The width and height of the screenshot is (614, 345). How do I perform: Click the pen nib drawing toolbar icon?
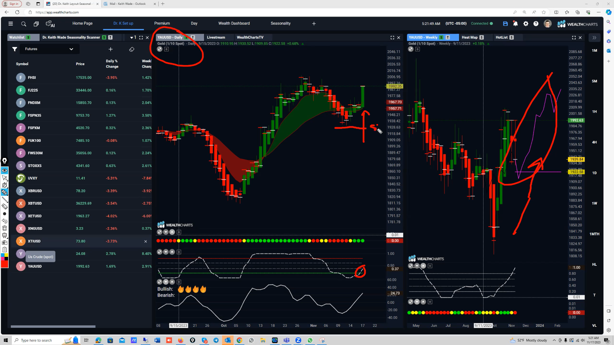coord(4,161)
